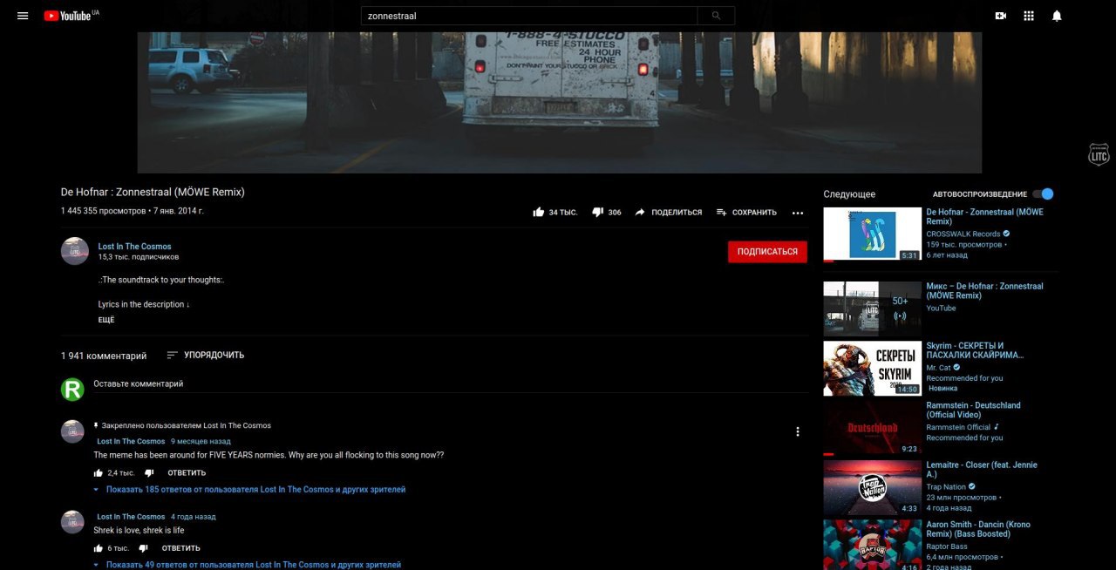Screen dimensions: 1116x570
Task: Open the УПОРЯДОЧИТЬ sort comments menu
Action: click(206, 356)
